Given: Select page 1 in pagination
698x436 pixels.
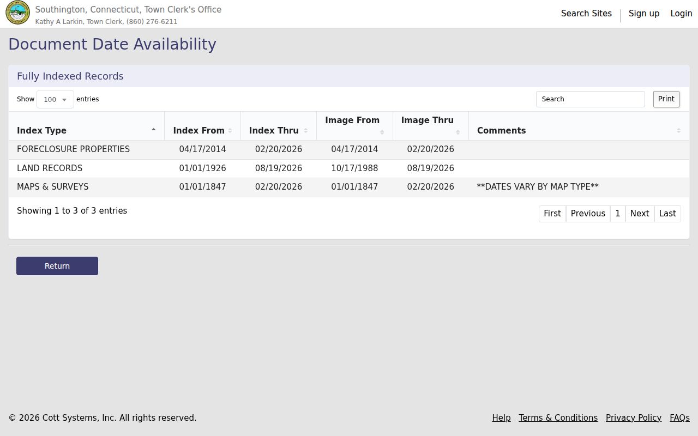Looking at the screenshot, I should [617, 214].
